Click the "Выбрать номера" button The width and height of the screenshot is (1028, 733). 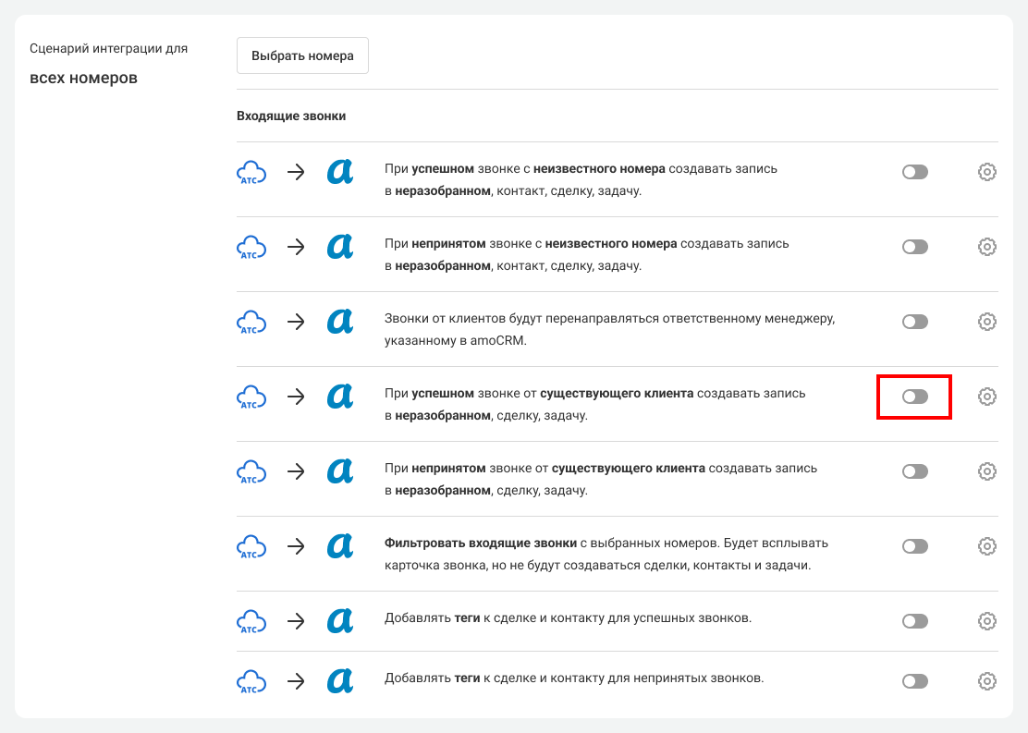click(x=302, y=55)
